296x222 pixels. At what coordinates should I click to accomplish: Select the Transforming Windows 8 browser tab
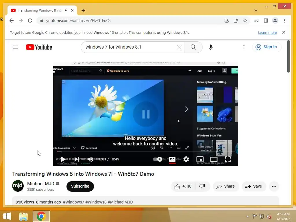point(40,10)
